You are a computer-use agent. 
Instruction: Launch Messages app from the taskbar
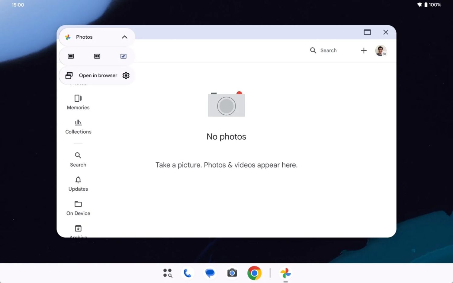pyautogui.click(x=210, y=273)
